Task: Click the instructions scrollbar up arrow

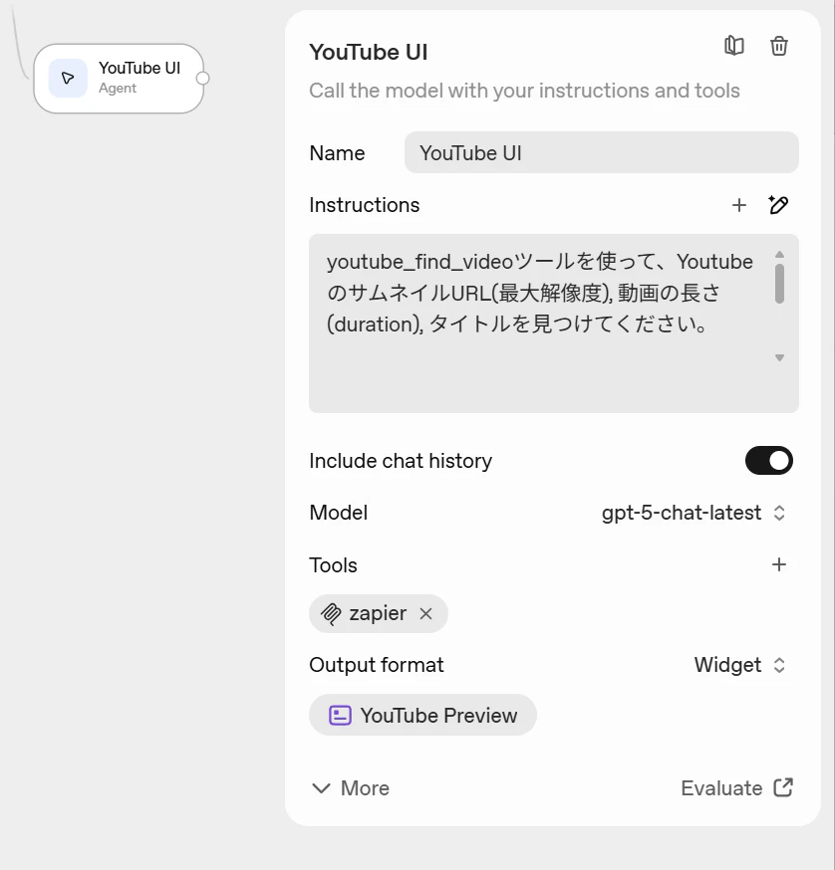Action: pos(779,255)
